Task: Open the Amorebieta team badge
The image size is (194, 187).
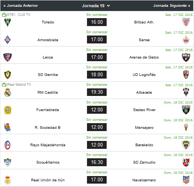Action: [x=8, y=40]
